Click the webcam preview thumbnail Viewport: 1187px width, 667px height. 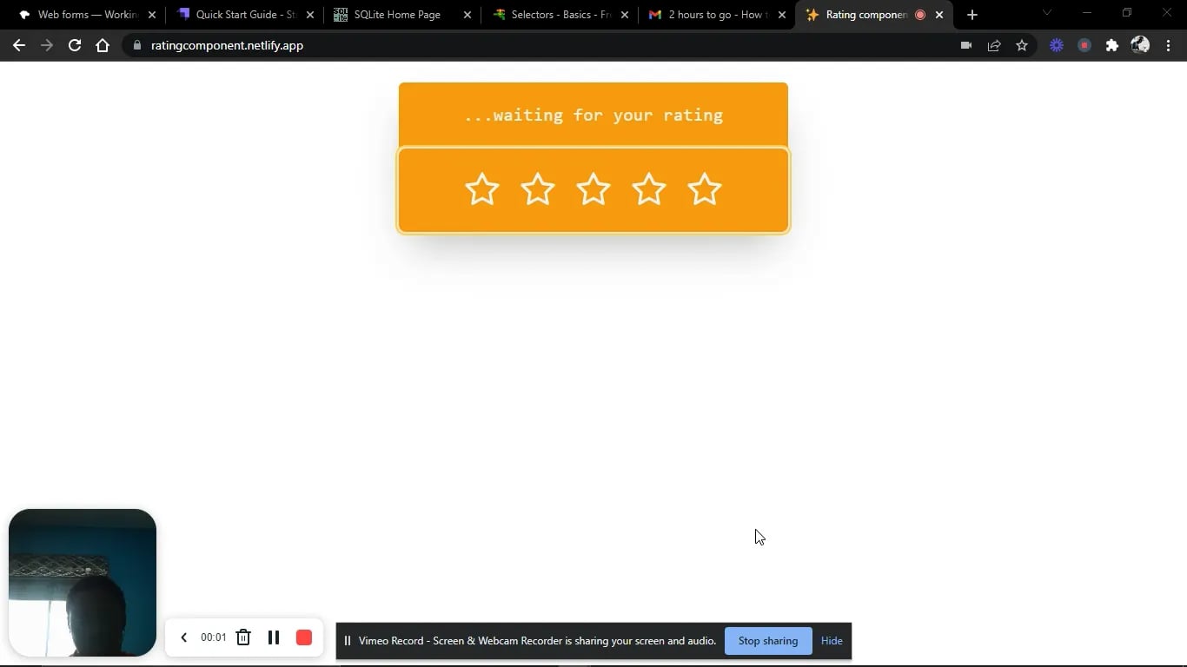click(83, 583)
